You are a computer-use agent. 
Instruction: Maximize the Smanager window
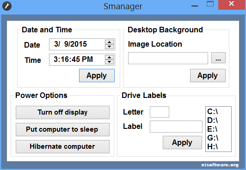pyautogui.click(x=210, y=4)
